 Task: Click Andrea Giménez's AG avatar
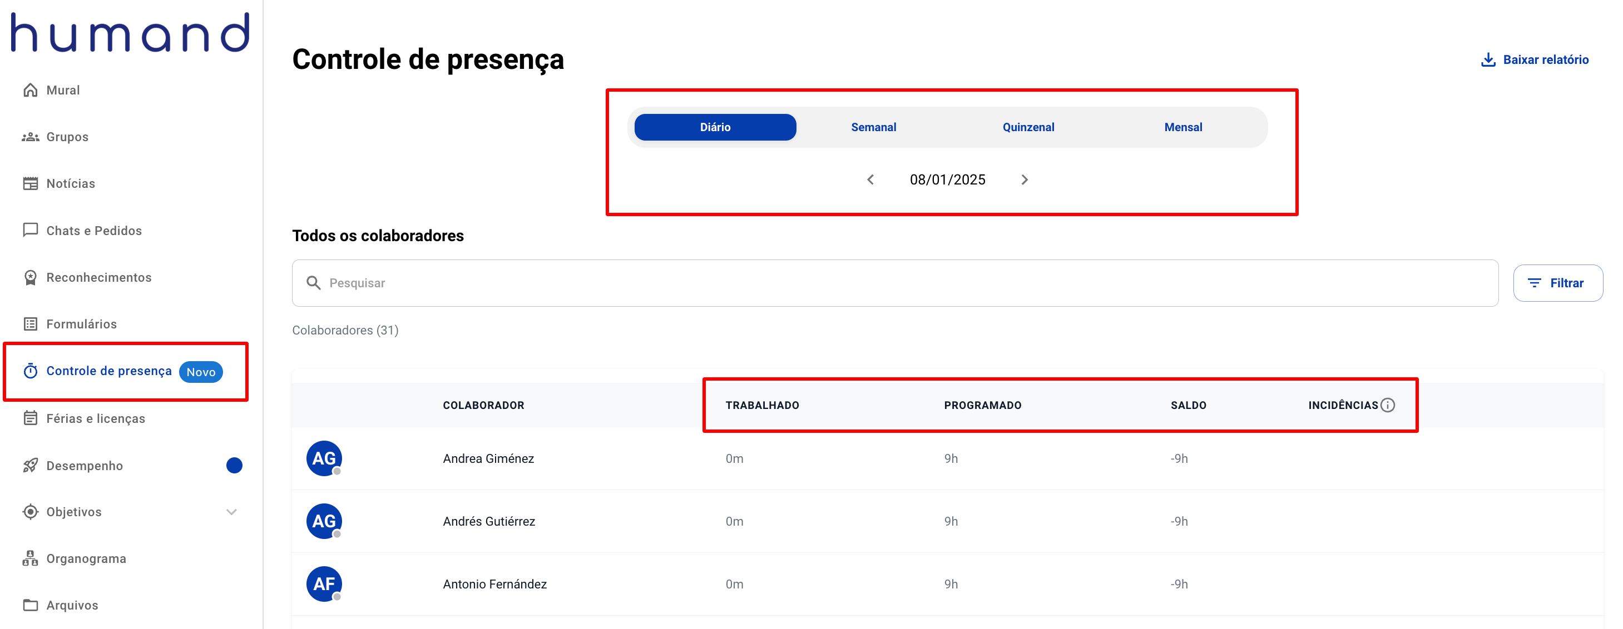point(324,458)
